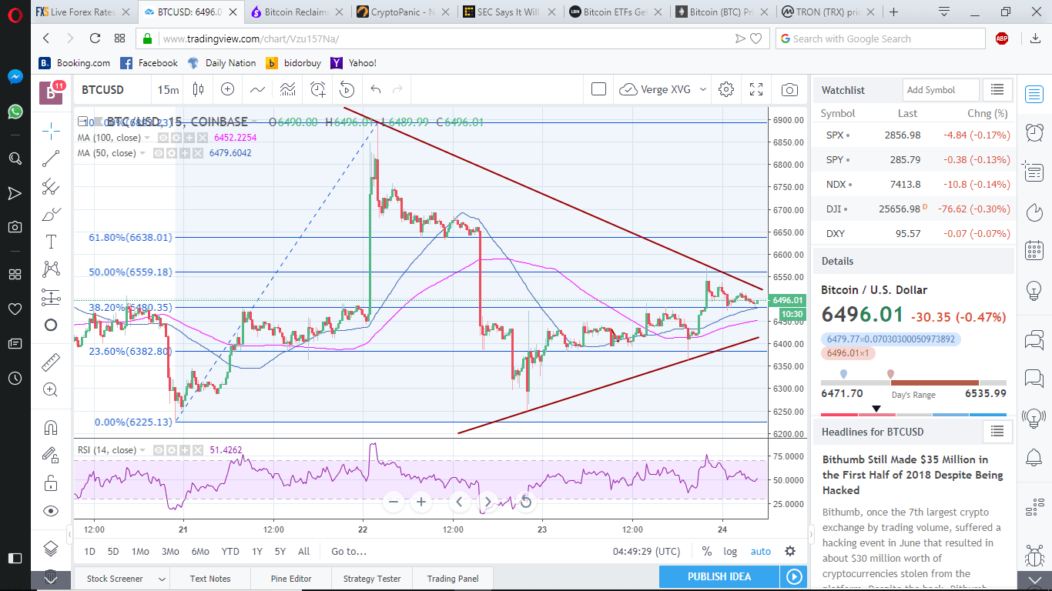The height and width of the screenshot is (591, 1052).
Task: Expand the Verge XVG layout dropdown
Action: tap(702, 90)
